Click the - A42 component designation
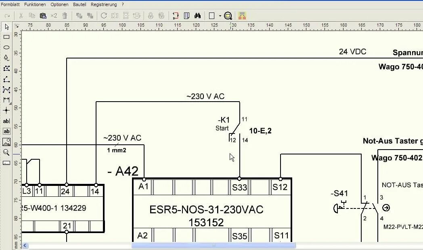The height and width of the screenshot is (250, 423). click(x=123, y=171)
